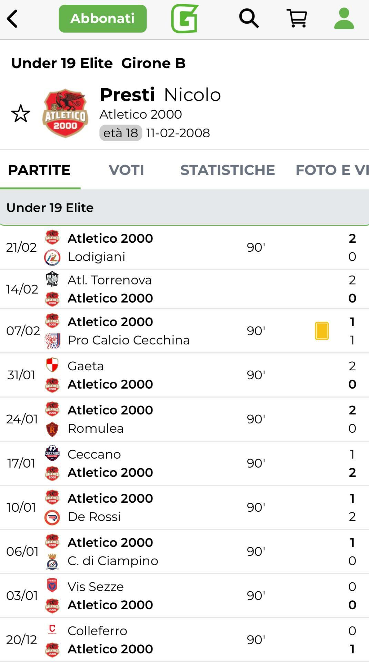This screenshot has width=369, height=662.
Task: Tap the back arrow icon
Action: (x=12, y=19)
